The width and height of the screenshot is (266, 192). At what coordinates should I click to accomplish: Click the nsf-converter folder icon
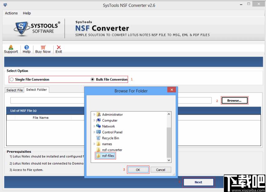tap(99, 150)
